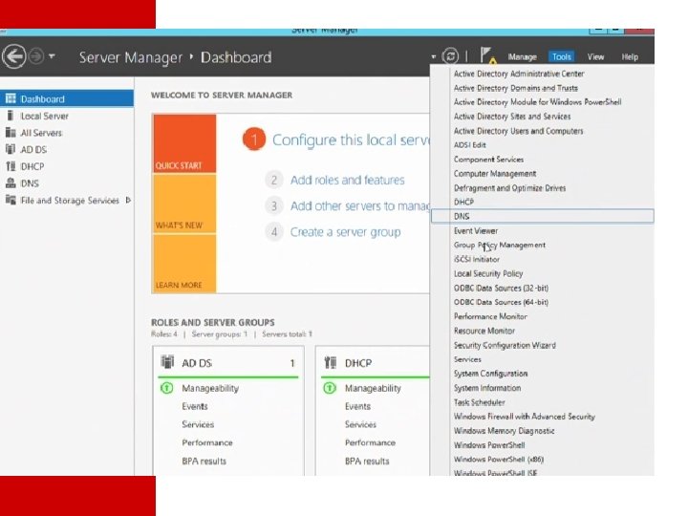This screenshot has width=688, height=516.
Task: Open Security Configuration Wizard
Action: coord(505,345)
